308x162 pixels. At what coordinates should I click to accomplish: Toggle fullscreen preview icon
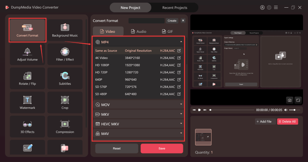point(298,100)
